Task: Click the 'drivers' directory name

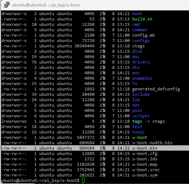Action: point(141,62)
